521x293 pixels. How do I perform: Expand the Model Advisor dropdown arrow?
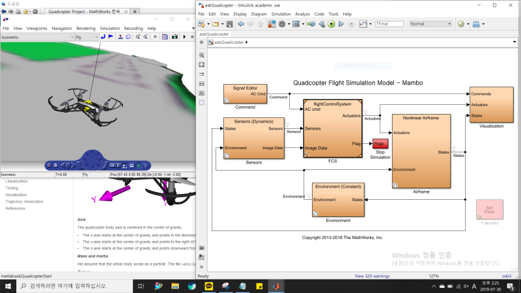[468, 24]
